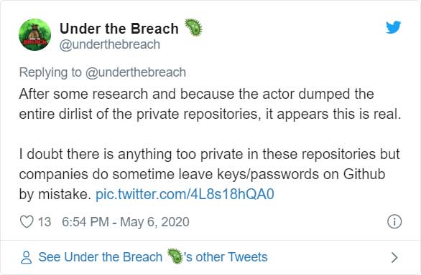The width and height of the screenshot is (421, 275).
Task: Open the Twitter bird logo
Action: coord(394,27)
